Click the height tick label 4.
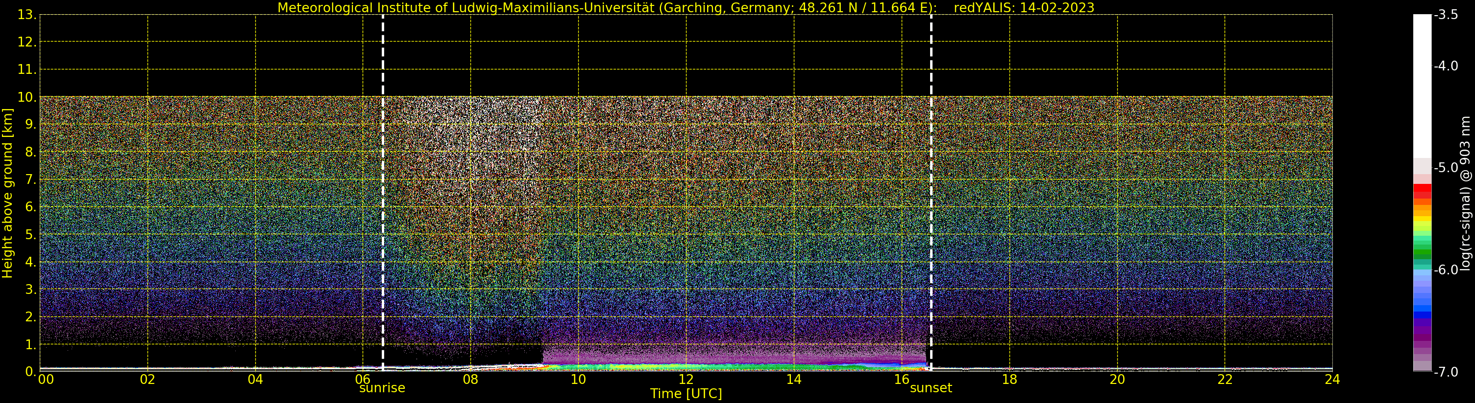 tap(30, 262)
